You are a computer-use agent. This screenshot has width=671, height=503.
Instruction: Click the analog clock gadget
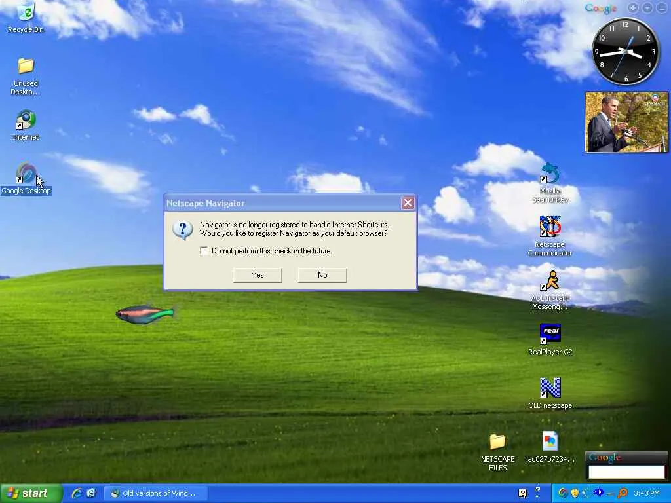tap(625, 51)
